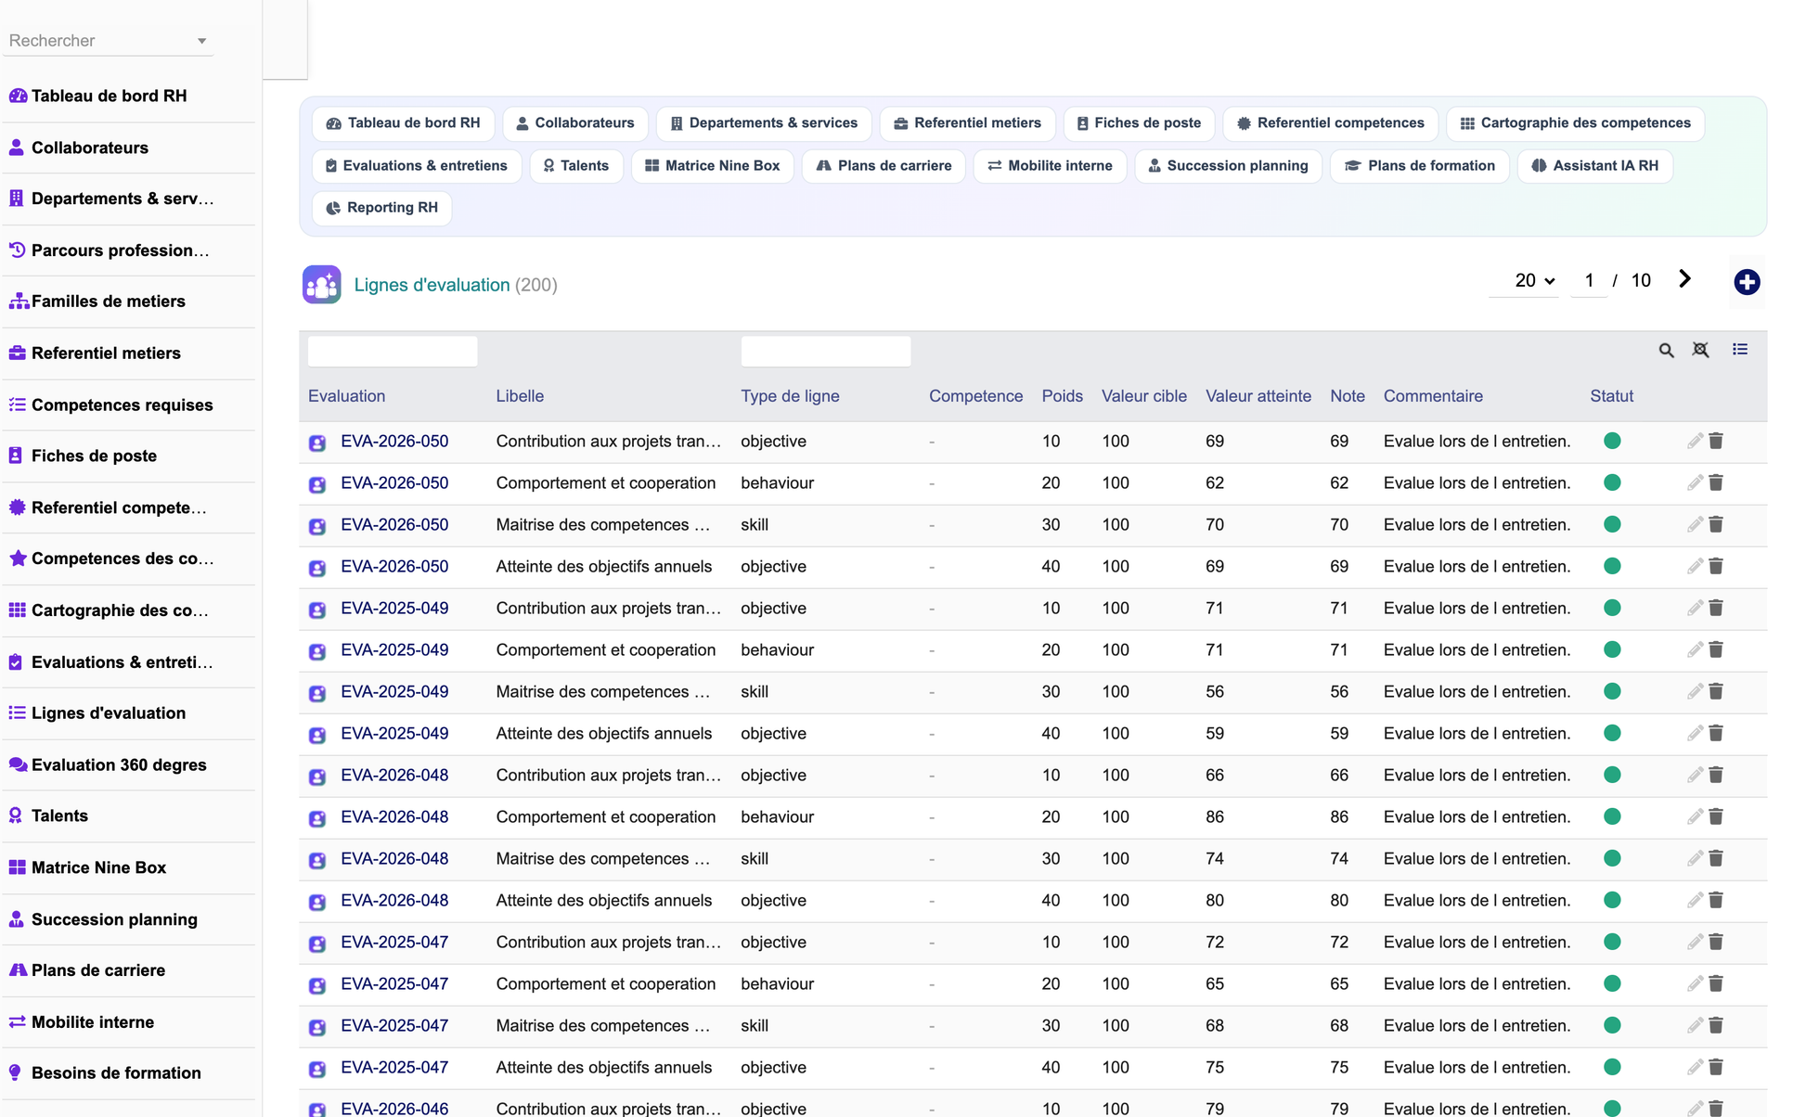The image size is (1806, 1117).
Task: Add a new evaluation line with plus icon
Action: tap(1747, 282)
